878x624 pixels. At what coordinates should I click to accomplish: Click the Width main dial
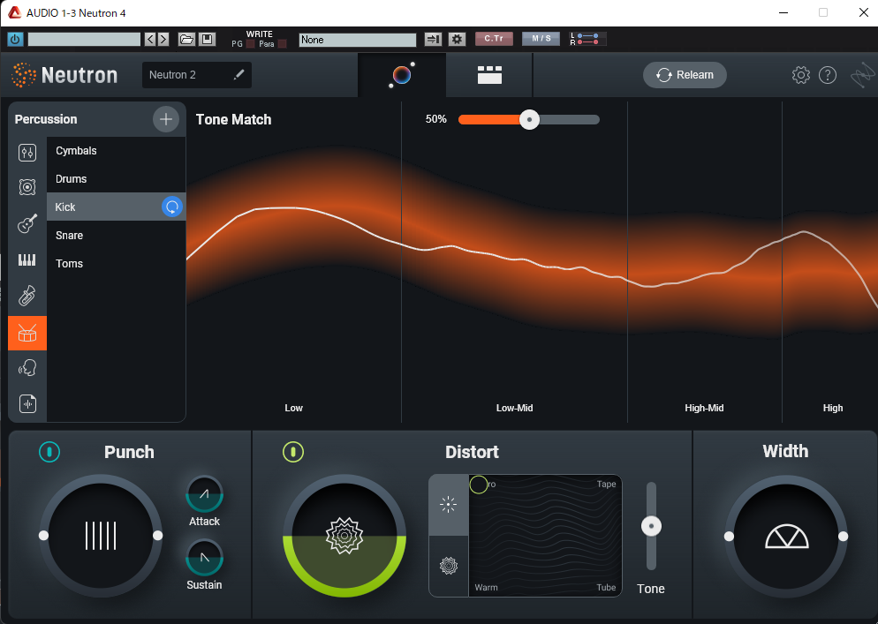tap(785, 536)
